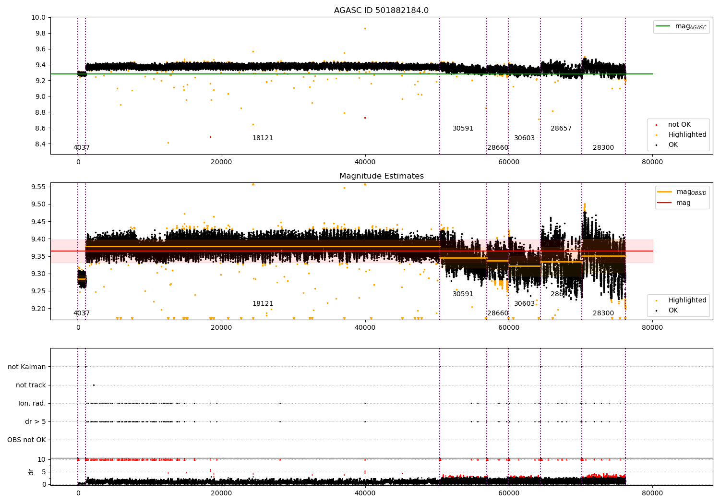
Task: Click obsid label 28657 in top plot
Action: point(561,129)
